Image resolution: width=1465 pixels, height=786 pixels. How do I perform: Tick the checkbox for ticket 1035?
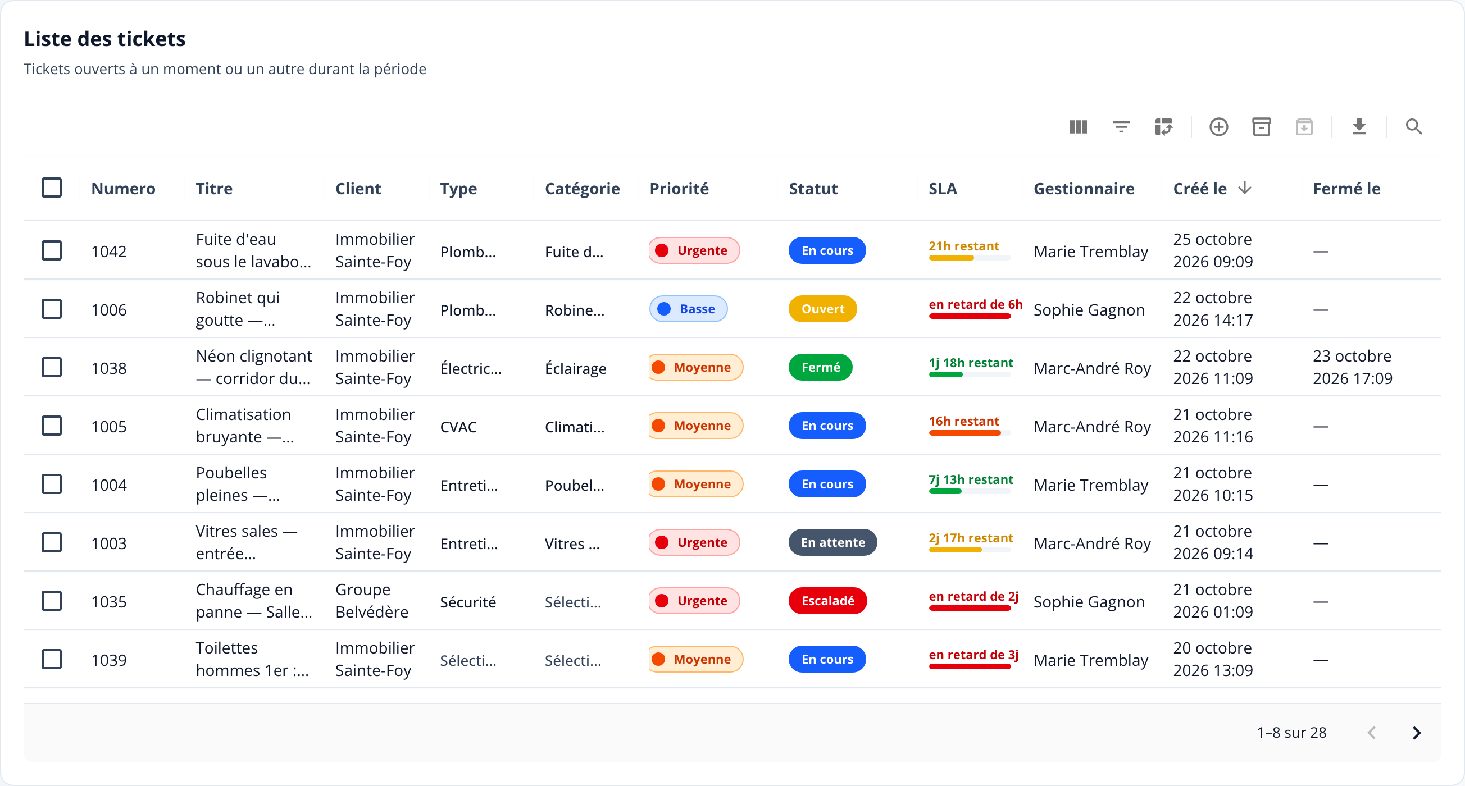click(x=52, y=601)
